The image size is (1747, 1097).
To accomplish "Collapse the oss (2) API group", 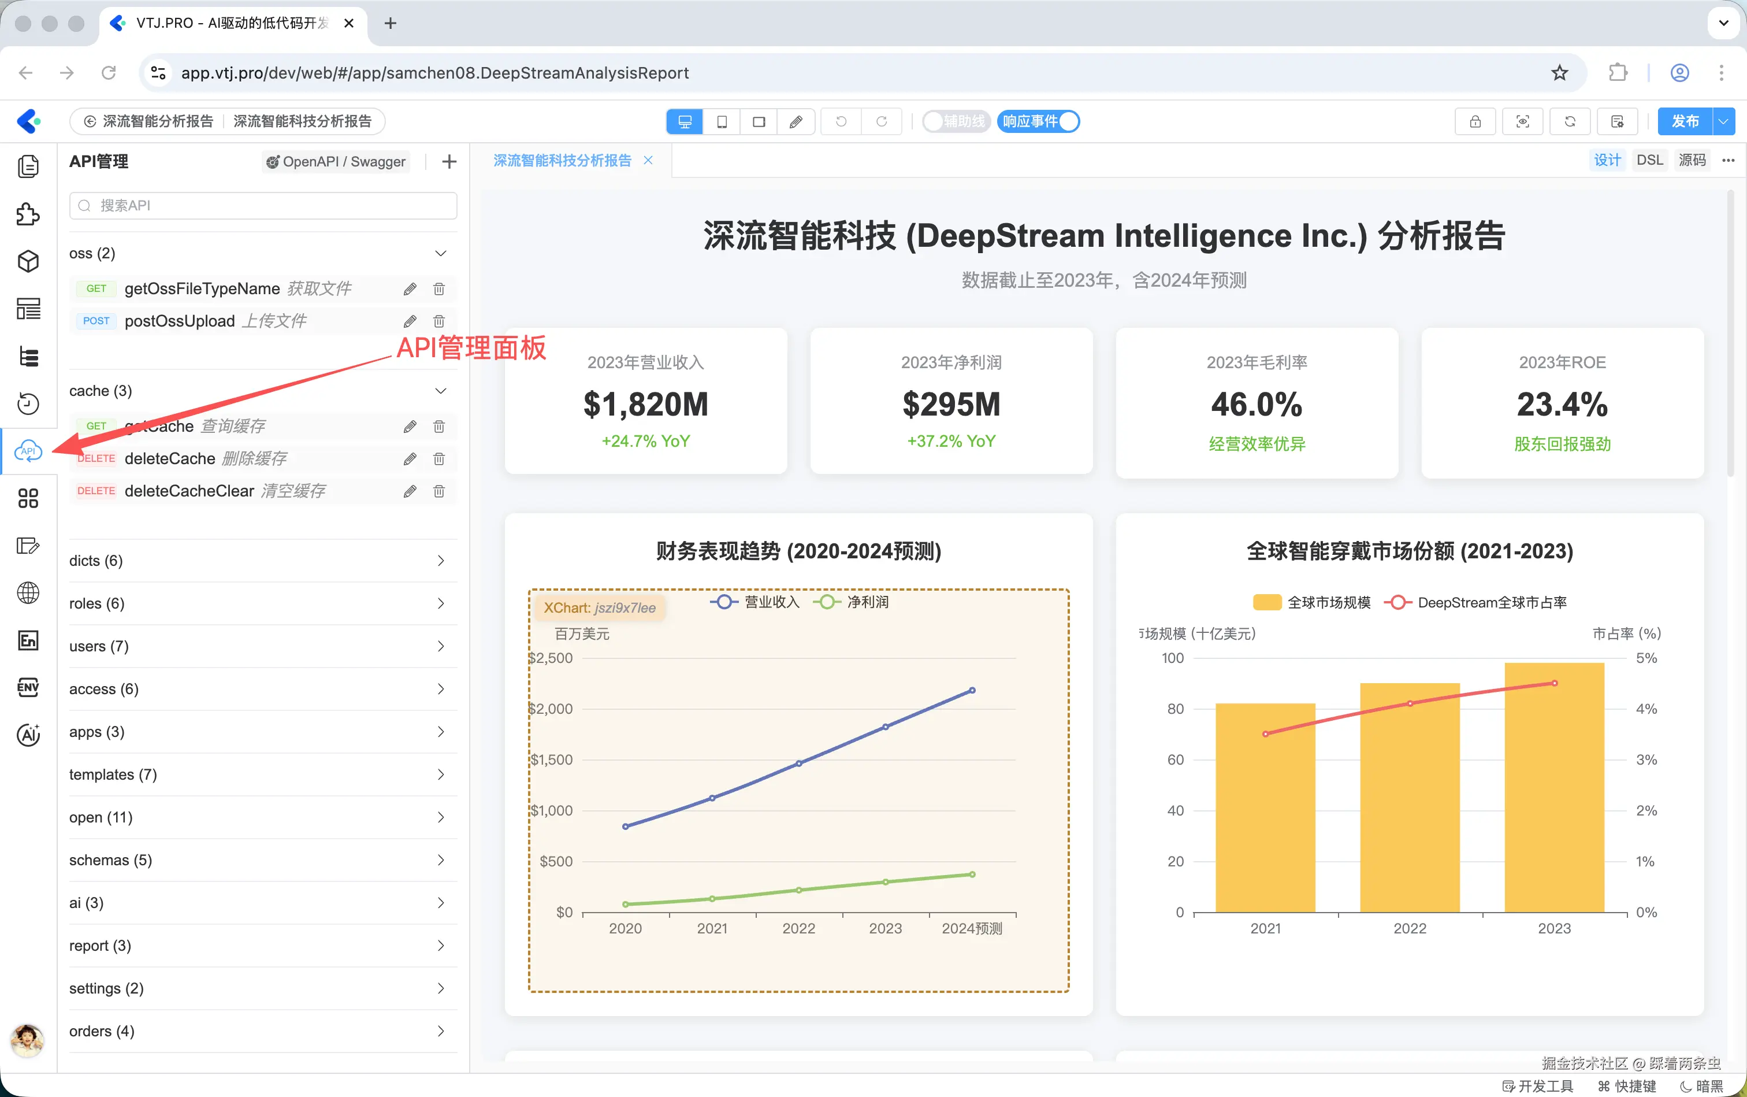I will 440,253.
